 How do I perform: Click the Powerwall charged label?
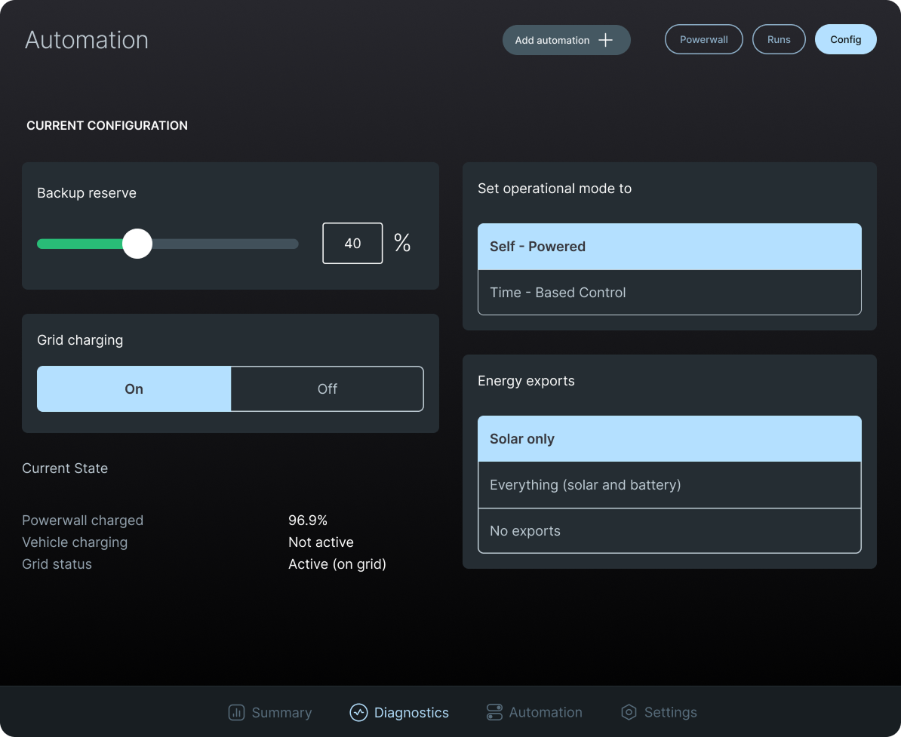coord(83,521)
